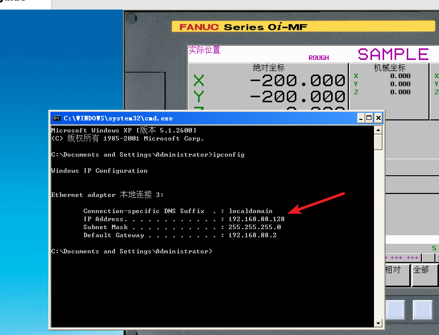Click the ROUGH label on FANUC display
The height and width of the screenshot is (335, 439).
319,57
